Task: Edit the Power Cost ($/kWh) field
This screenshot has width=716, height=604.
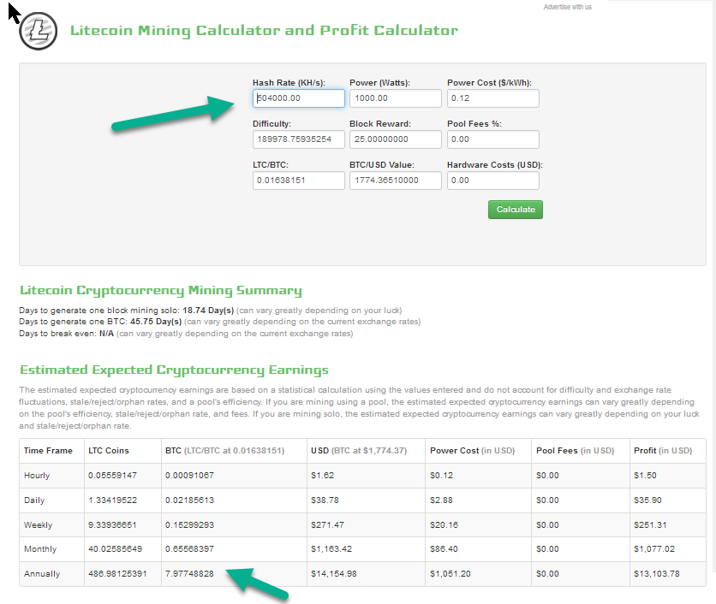Action: pyautogui.click(x=493, y=98)
